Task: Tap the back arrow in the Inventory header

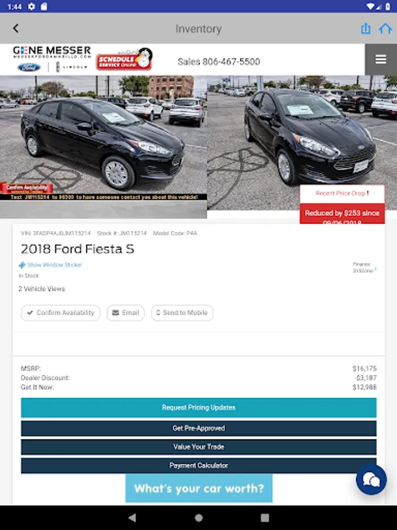Action: click(15, 28)
